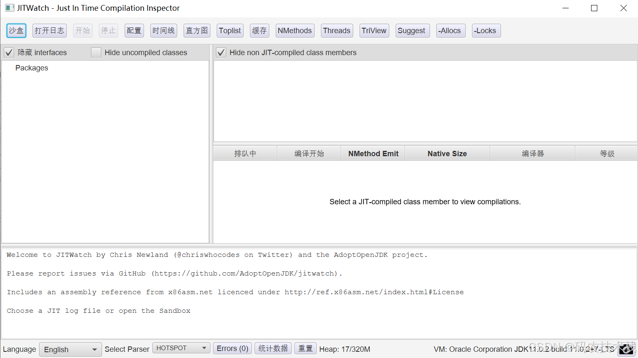Sort by the 排队中 column header
The width and height of the screenshot is (638, 358).
click(245, 154)
